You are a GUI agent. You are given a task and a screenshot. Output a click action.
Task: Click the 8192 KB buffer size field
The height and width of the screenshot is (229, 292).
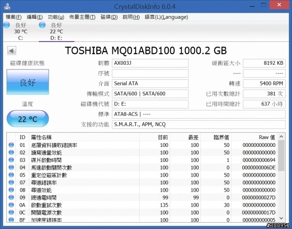point(264,63)
